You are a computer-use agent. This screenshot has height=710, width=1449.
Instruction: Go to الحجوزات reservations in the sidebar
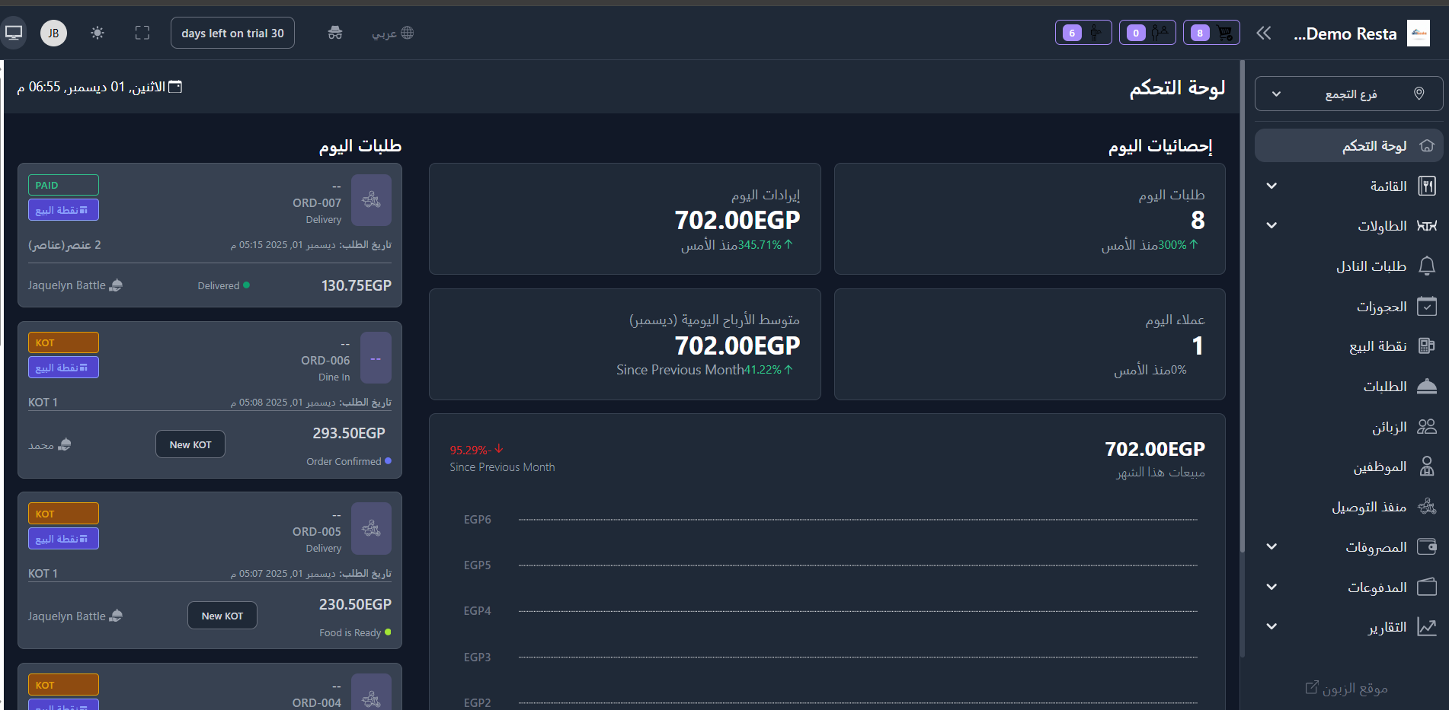coord(1380,307)
